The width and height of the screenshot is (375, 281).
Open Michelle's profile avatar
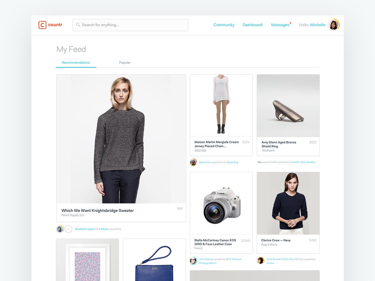coord(334,25)
